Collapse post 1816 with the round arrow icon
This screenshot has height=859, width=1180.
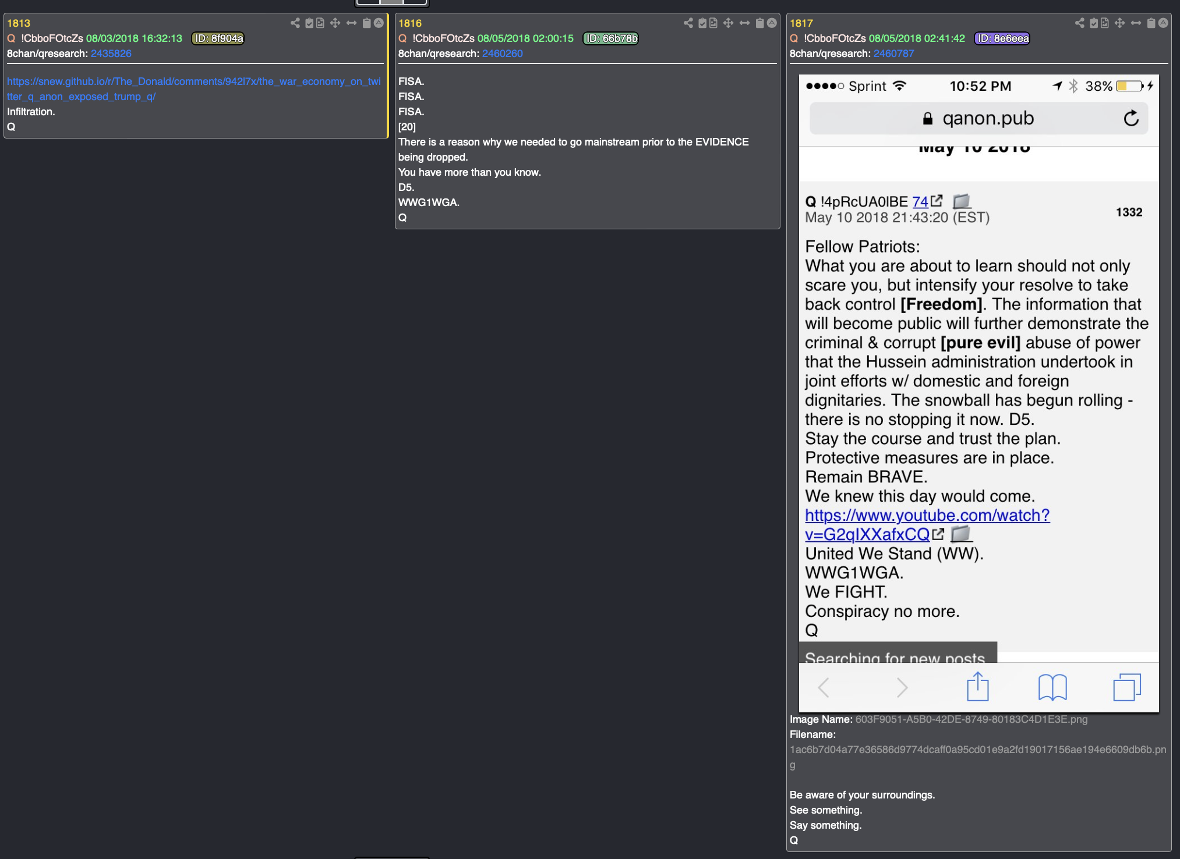[x=772, y=23]
